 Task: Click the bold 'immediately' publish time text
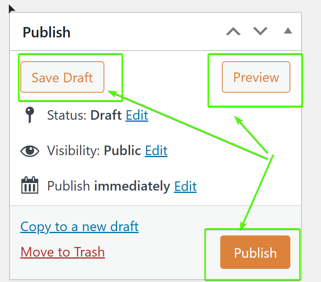tap(132, 186)
